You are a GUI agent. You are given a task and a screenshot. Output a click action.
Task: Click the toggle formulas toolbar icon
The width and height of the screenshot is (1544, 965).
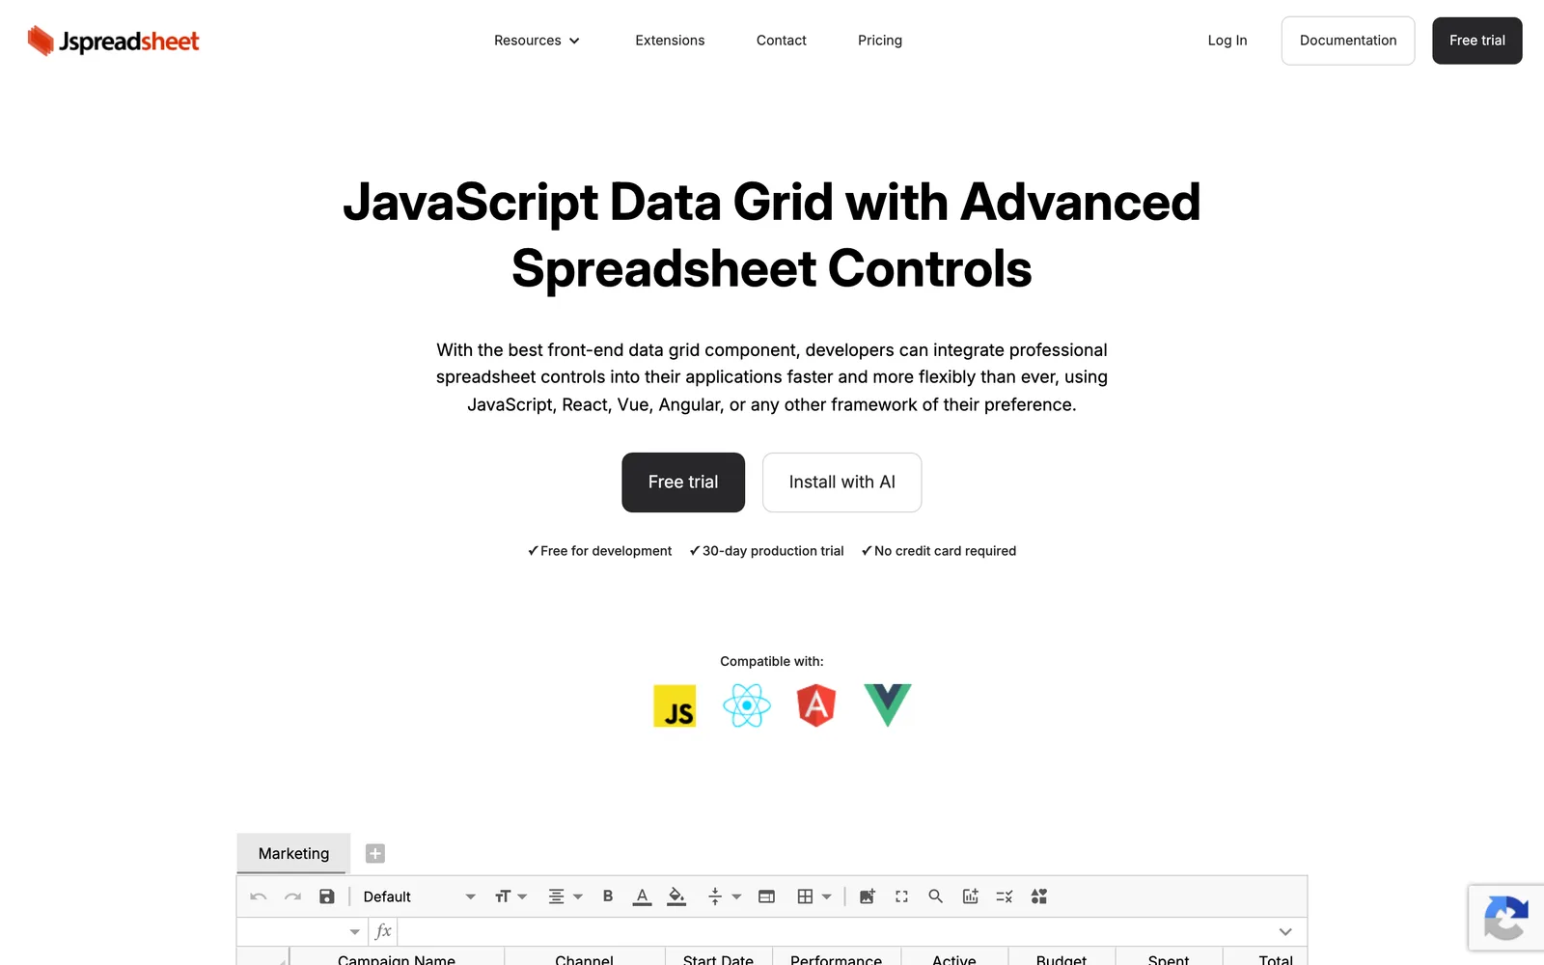[x=1005, y=896]
